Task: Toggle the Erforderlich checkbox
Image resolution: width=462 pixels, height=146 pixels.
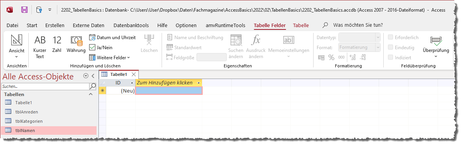Action: point(391,38)
